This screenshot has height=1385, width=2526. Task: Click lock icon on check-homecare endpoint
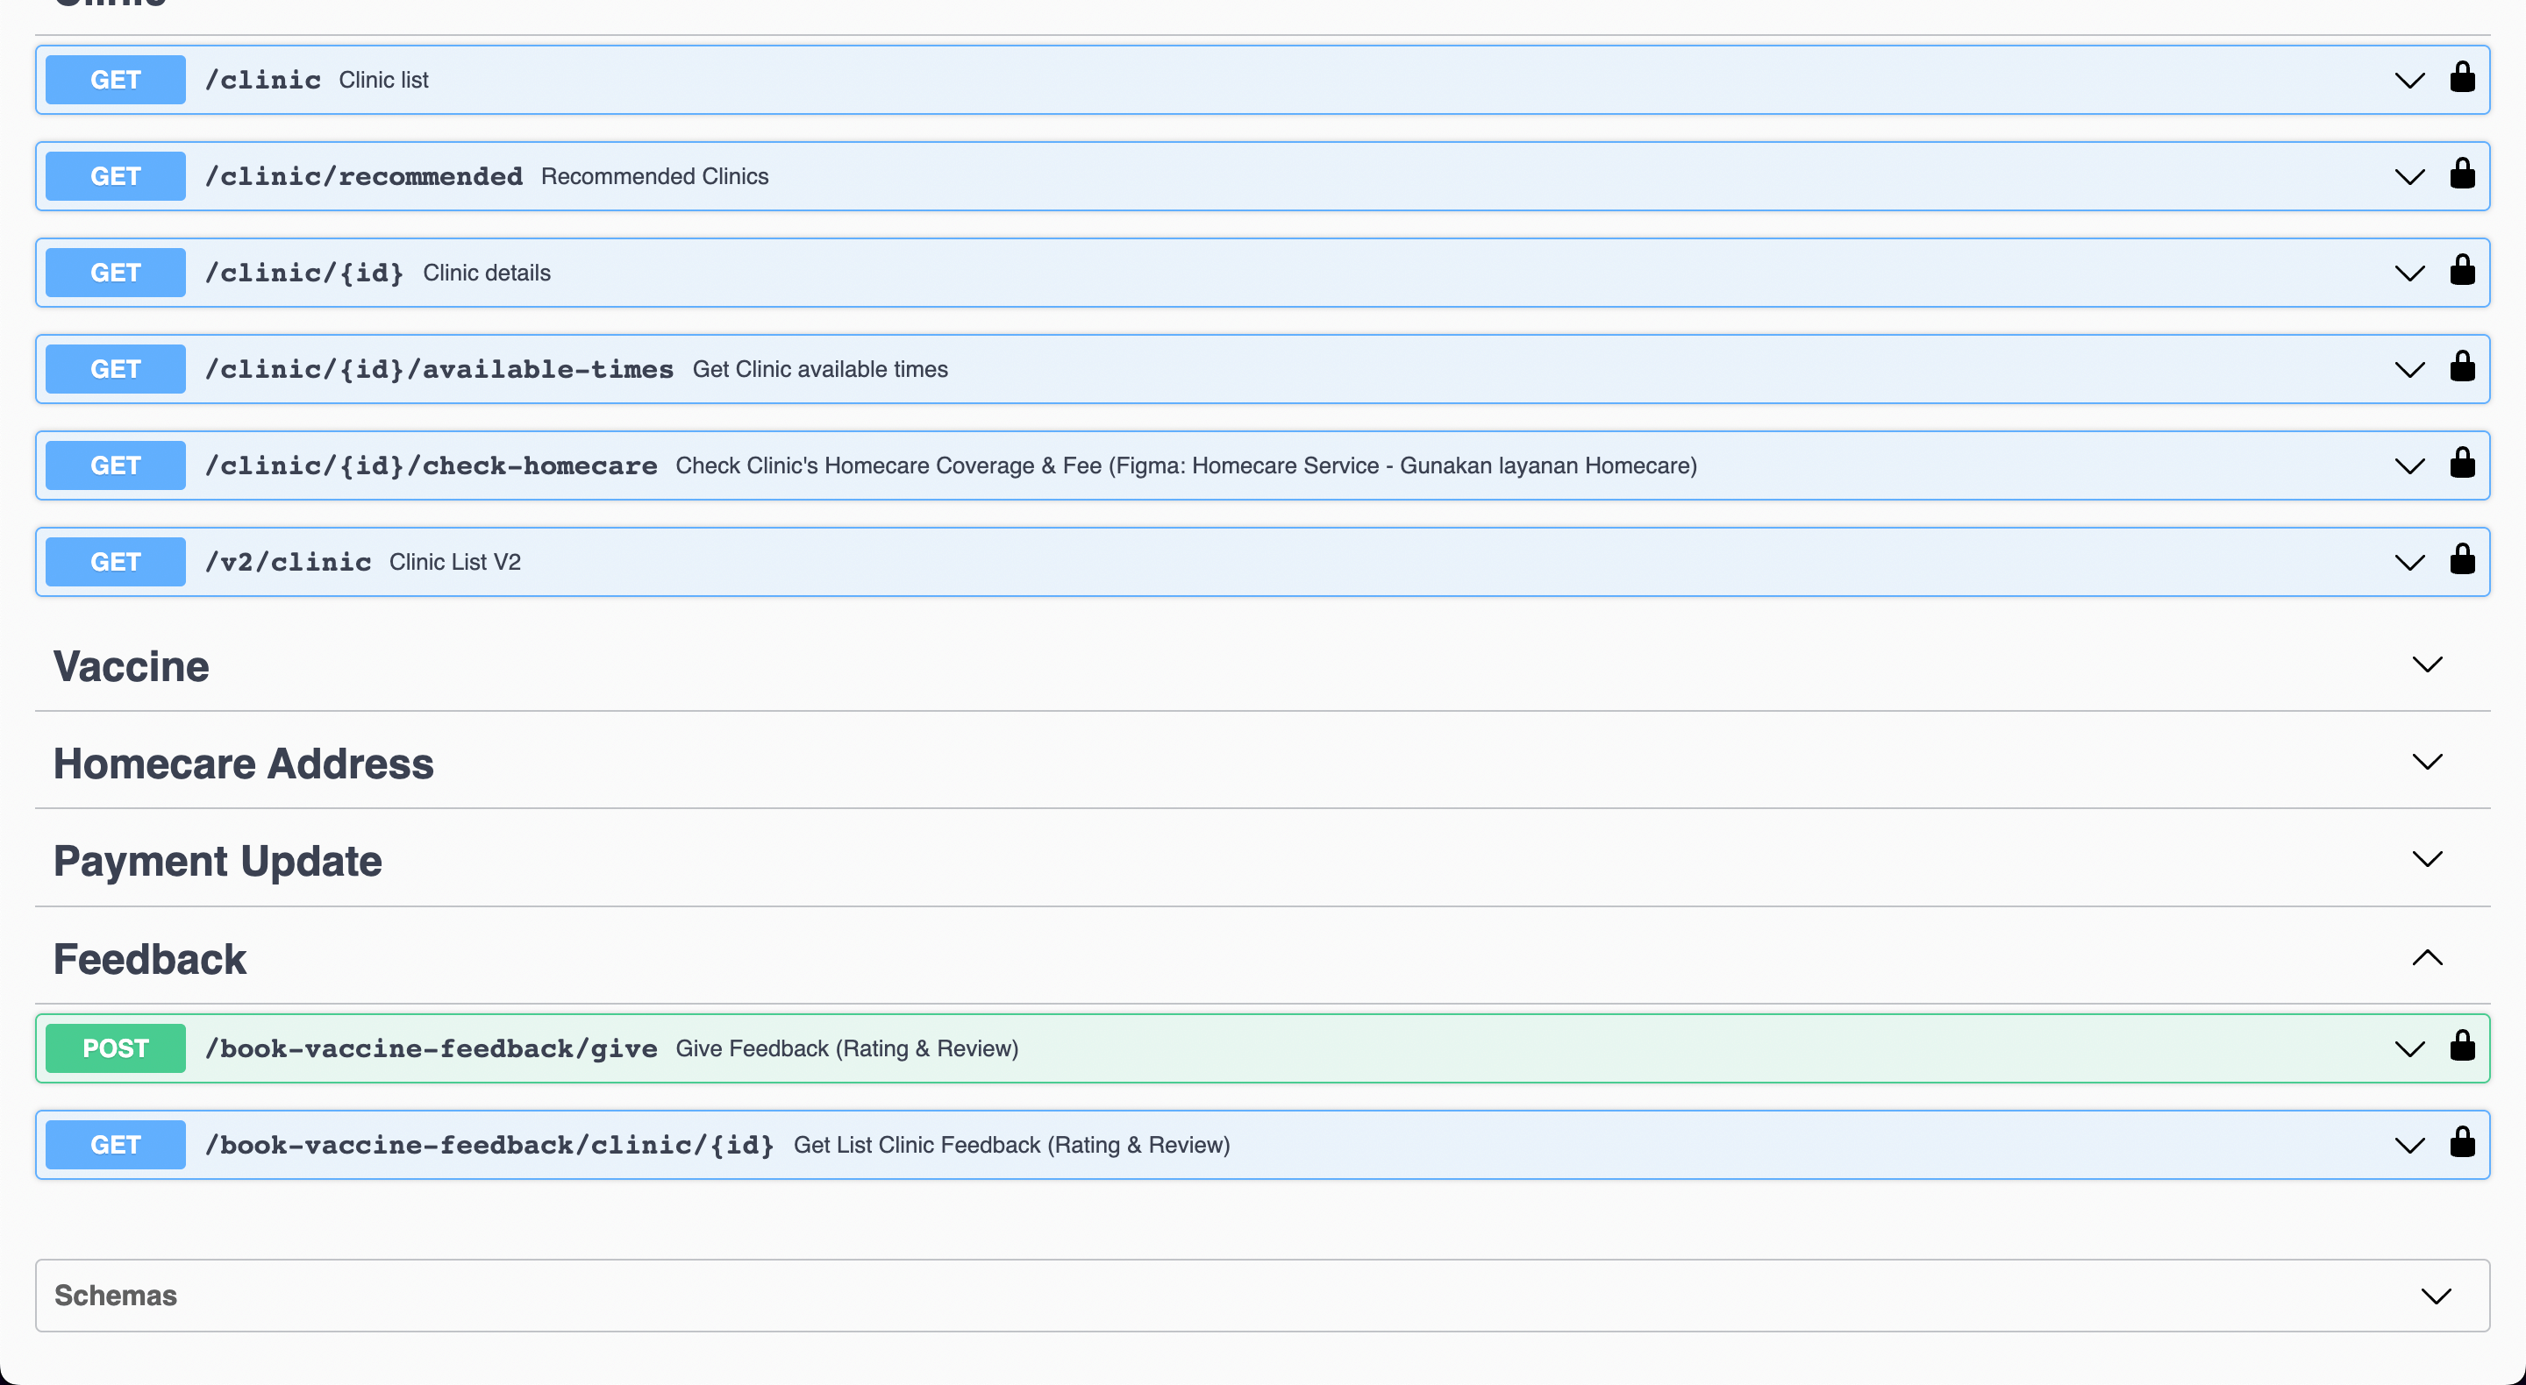[x=2461, y=464]
